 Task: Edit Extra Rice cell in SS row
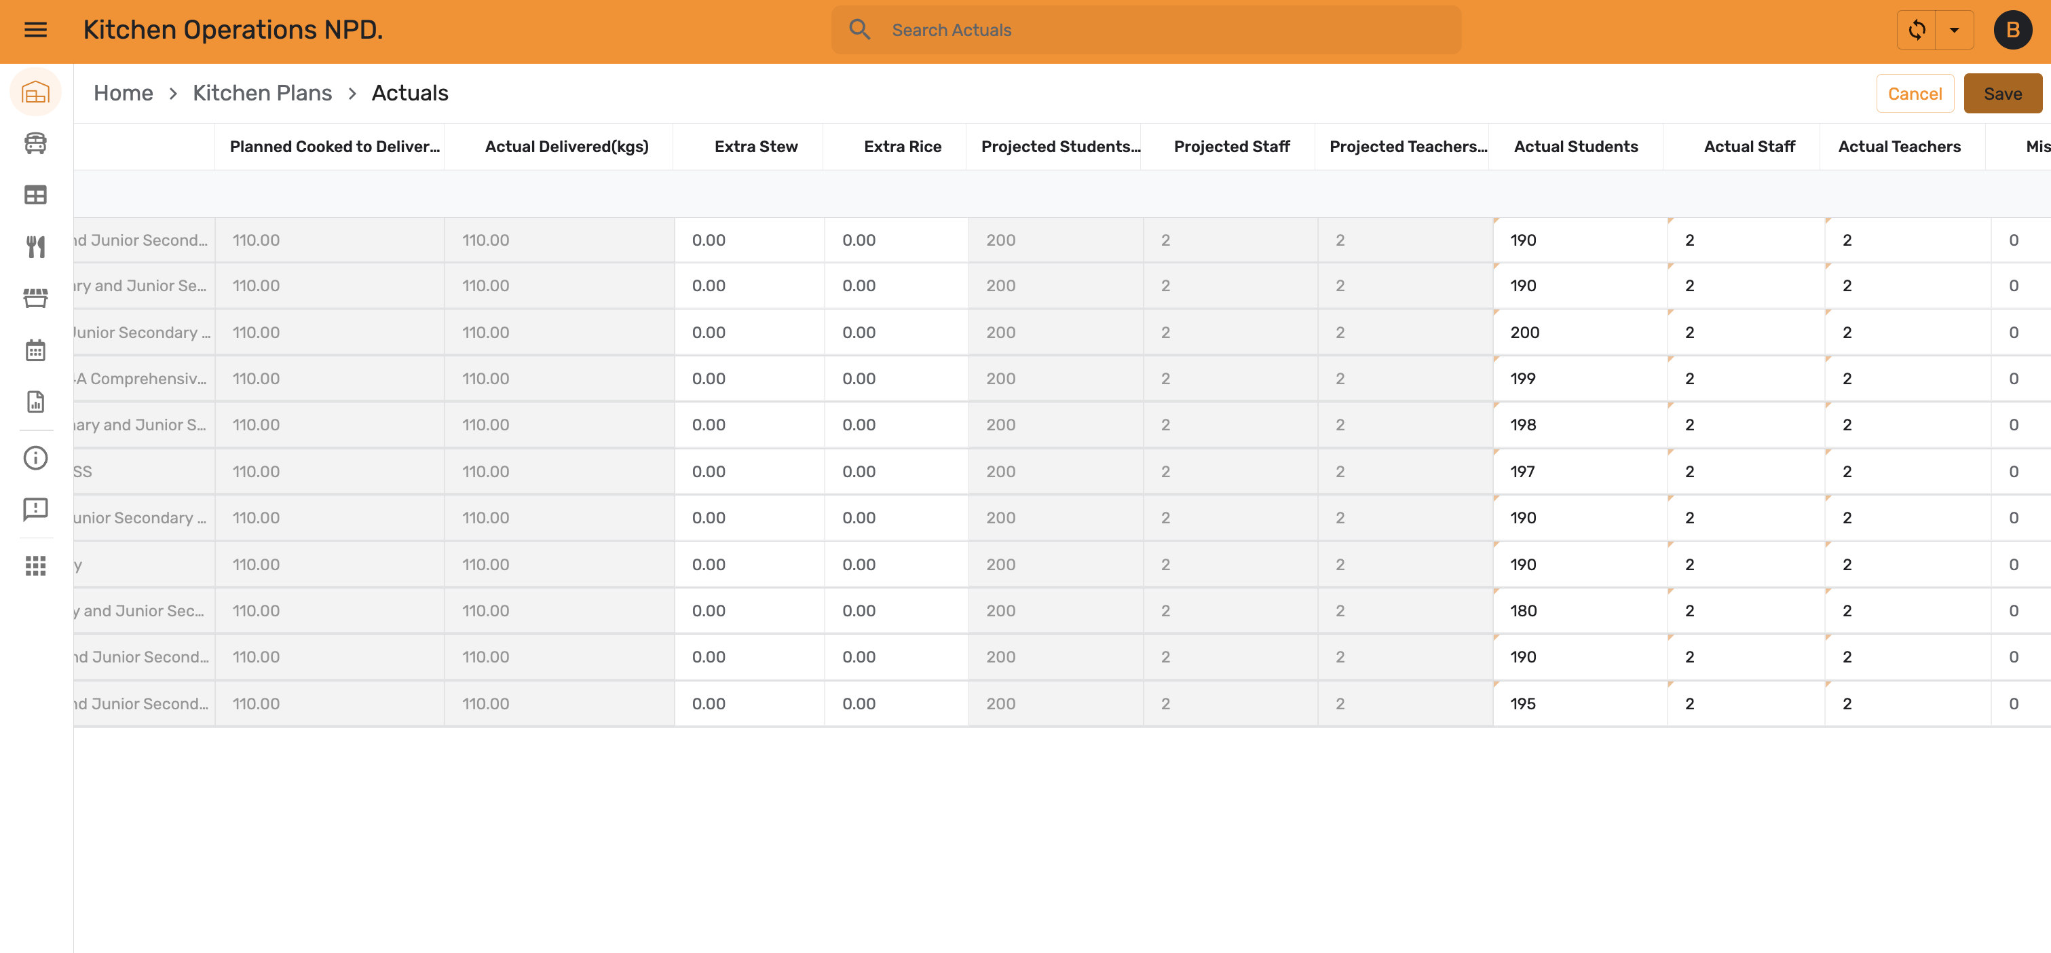(897, 472)
